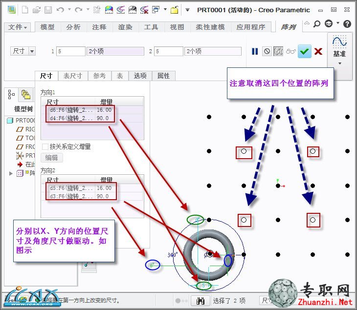Click the binoculars find icon in status bar
The width and height of the screenshot is (357, 310).
[x=201, y=301]
